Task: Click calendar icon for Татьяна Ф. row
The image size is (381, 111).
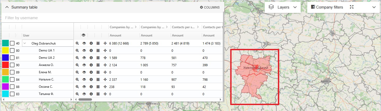Action: 98,94
